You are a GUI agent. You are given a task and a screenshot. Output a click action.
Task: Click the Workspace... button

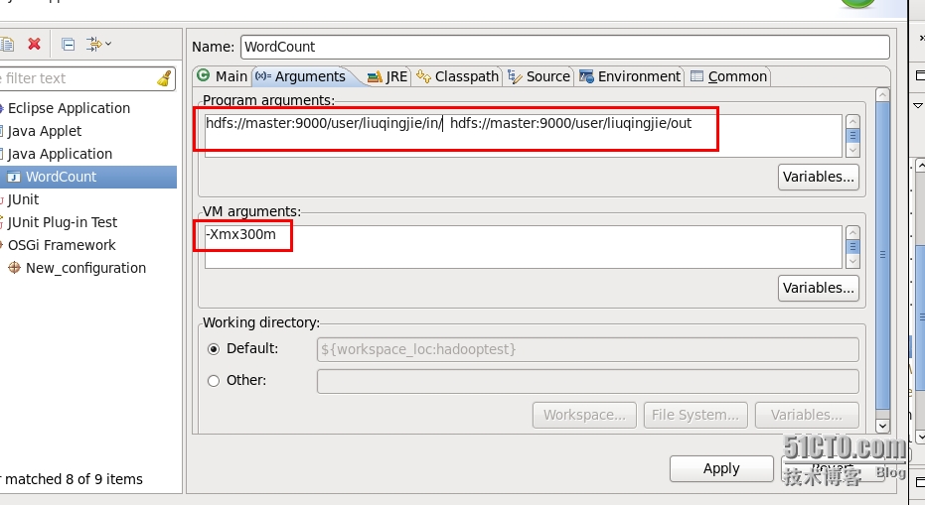tap(584, 416)
